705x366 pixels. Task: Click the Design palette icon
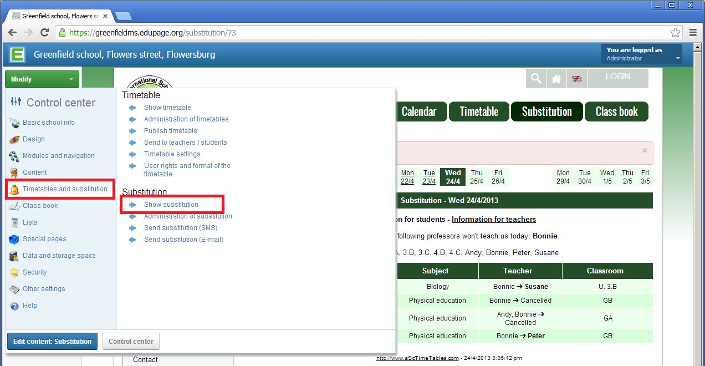pos(14,139)
